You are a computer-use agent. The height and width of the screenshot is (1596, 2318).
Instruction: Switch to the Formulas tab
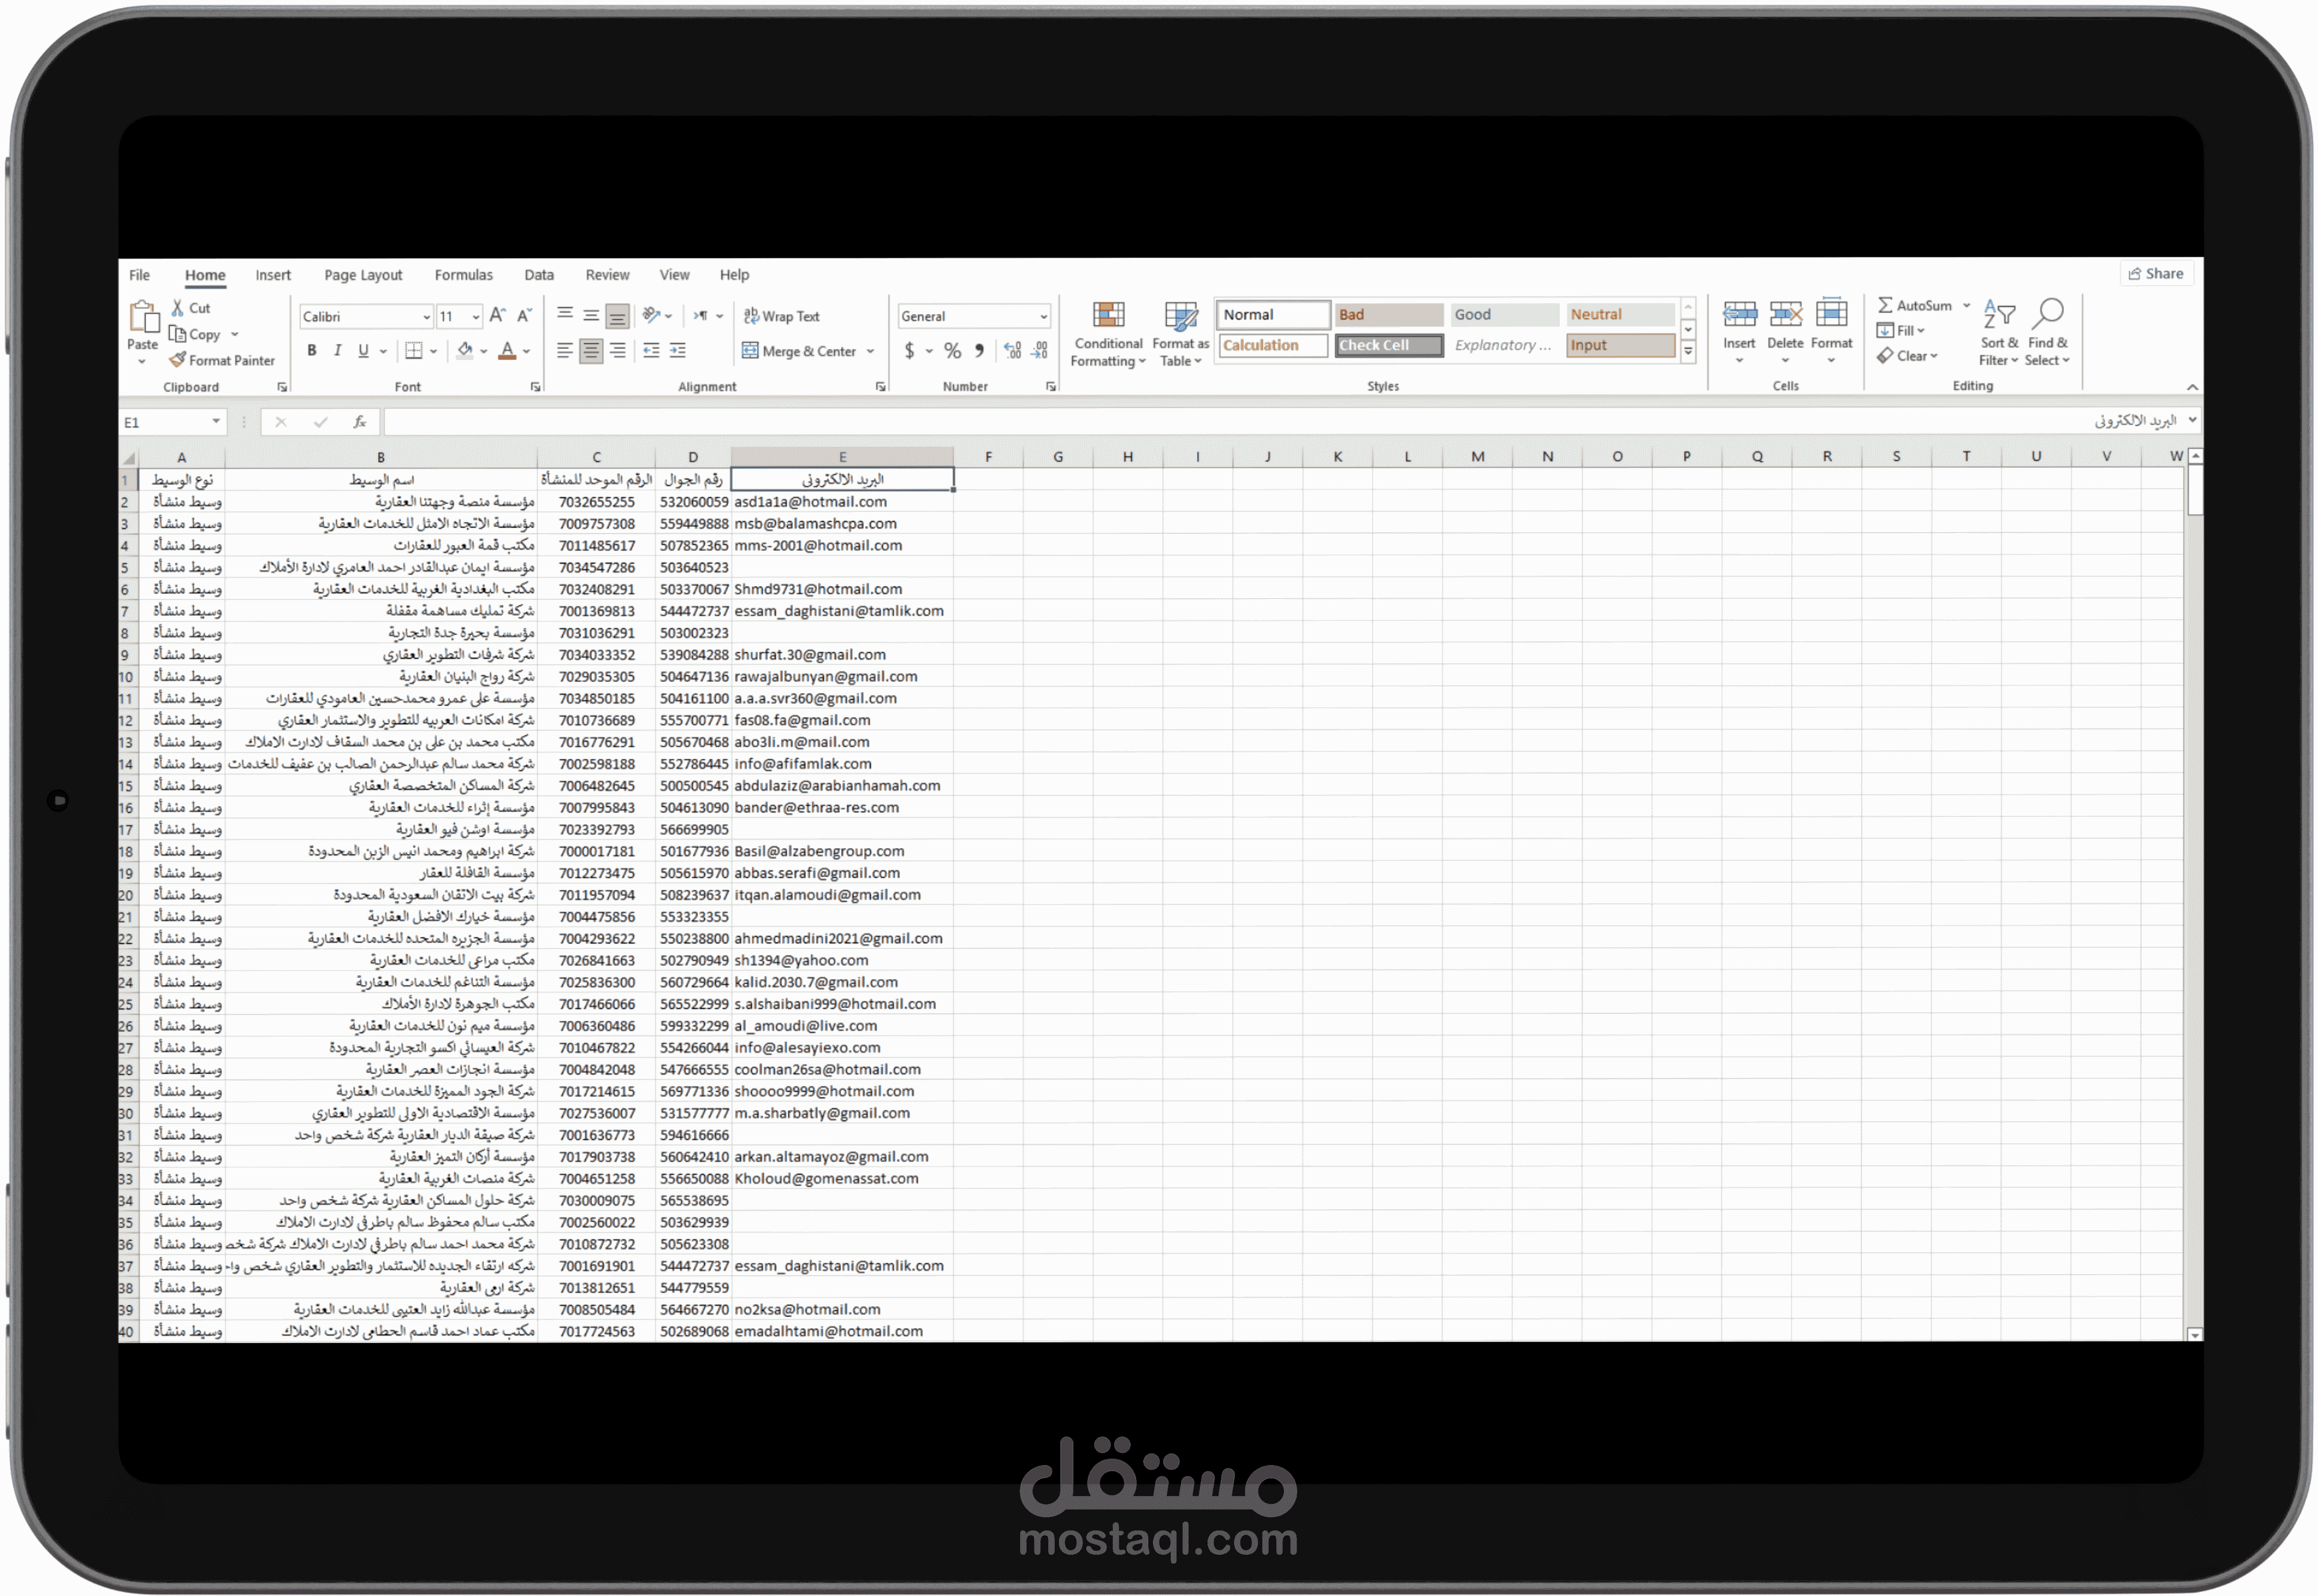tap(463, 275)
